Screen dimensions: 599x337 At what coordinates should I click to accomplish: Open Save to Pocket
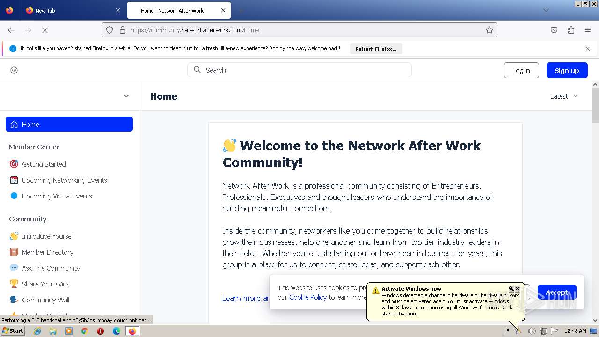[x=554, y=30]
